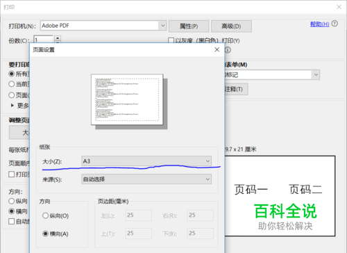Select 横向 orientation in print window
This screenshot has height=253, width=347.
click(x=11, y=211)
